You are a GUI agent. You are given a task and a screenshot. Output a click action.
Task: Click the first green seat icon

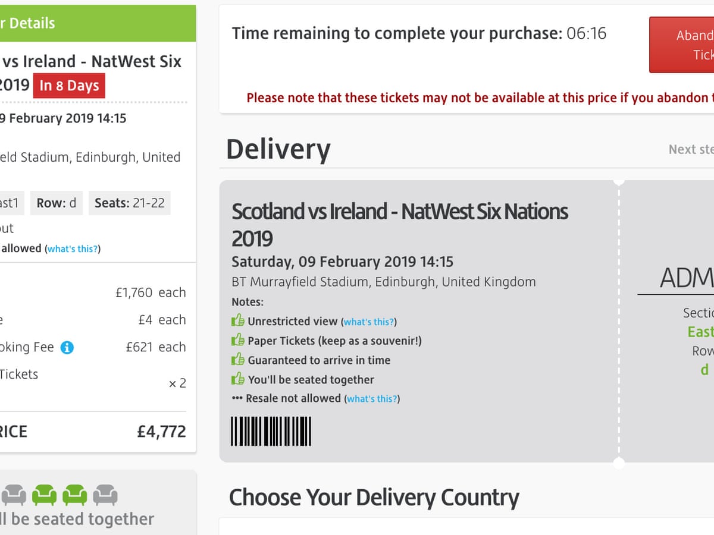coord(44,495)
